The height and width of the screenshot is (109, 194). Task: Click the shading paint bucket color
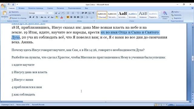(x=87, y=17)
